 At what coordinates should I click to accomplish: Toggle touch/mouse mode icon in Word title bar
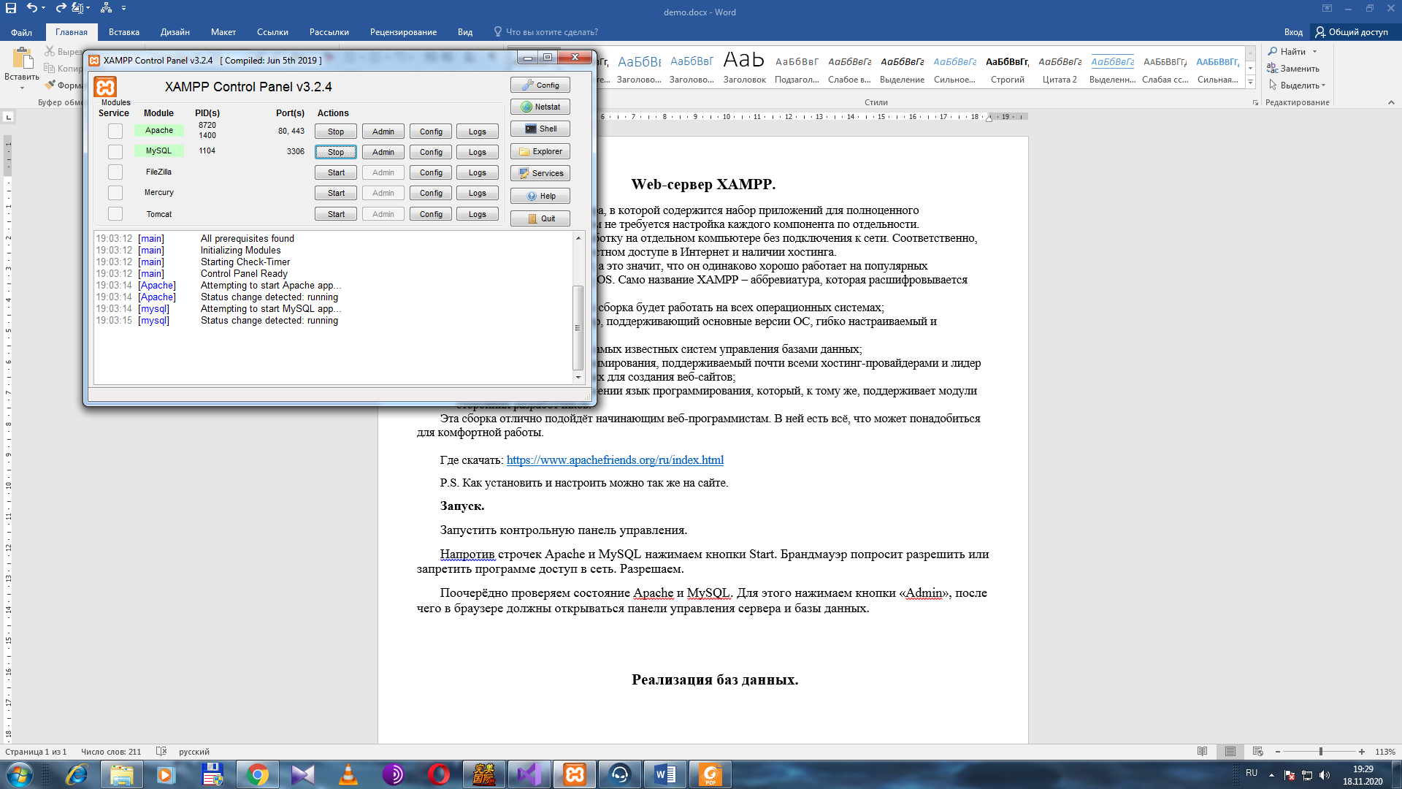77,8
